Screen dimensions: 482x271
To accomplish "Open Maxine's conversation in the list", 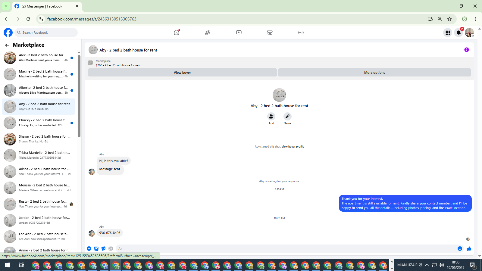I will pos(39,74).
